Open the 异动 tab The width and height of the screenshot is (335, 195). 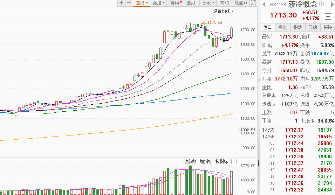click(x=313, y=27)
